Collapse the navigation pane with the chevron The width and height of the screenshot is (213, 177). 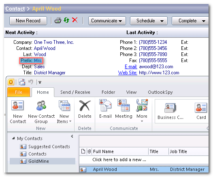[x=72, y=136]
